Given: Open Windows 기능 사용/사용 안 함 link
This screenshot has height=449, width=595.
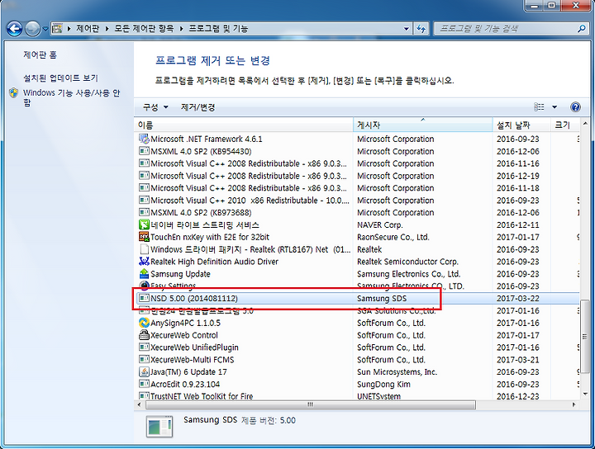Looking at the screenshot, I should tap(71, 97).
